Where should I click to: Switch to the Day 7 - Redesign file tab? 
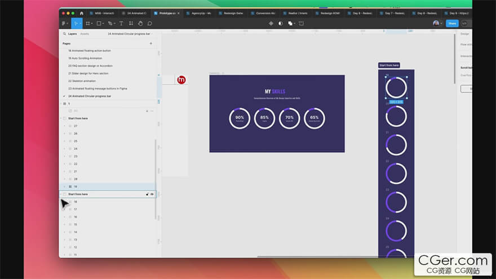[392, 14]
